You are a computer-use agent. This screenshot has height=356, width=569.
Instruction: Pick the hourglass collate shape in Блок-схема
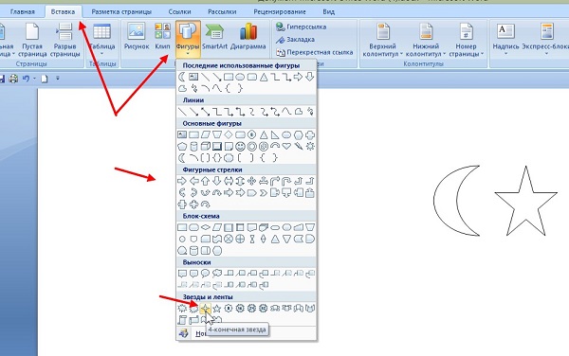[252, 239]
